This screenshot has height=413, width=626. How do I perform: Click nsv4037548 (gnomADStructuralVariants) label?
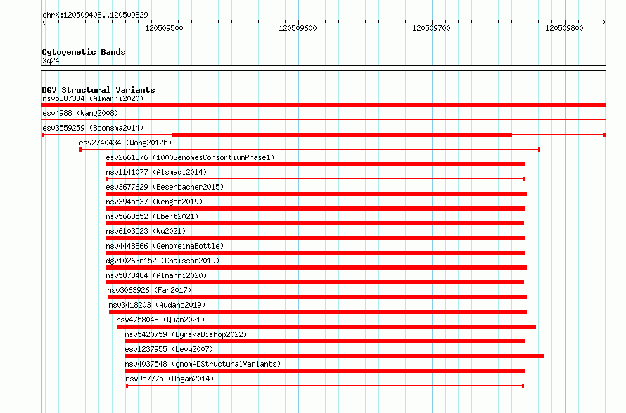tap(203, 364)
